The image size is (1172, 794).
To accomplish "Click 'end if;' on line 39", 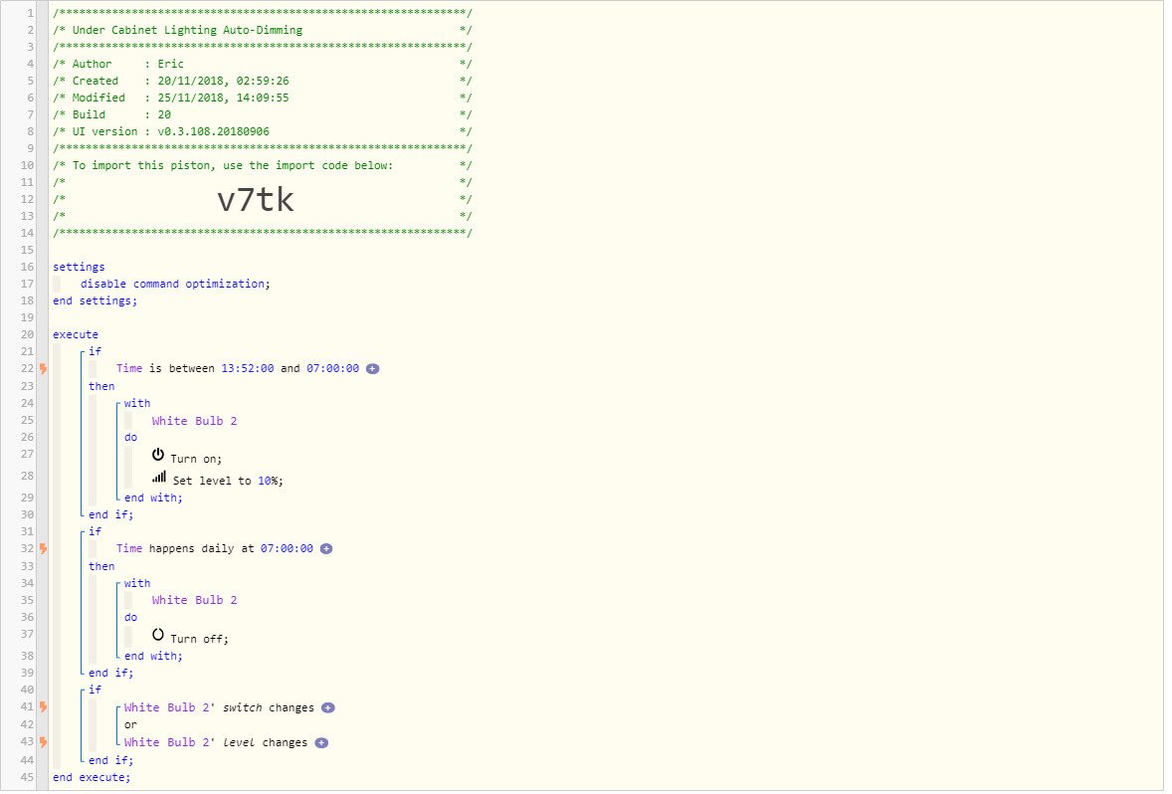I will tap(110, 674).
